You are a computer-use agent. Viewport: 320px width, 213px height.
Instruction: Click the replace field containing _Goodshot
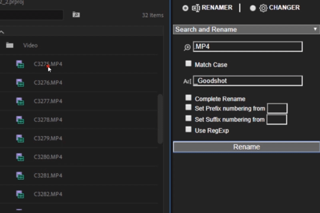[248, 80]
